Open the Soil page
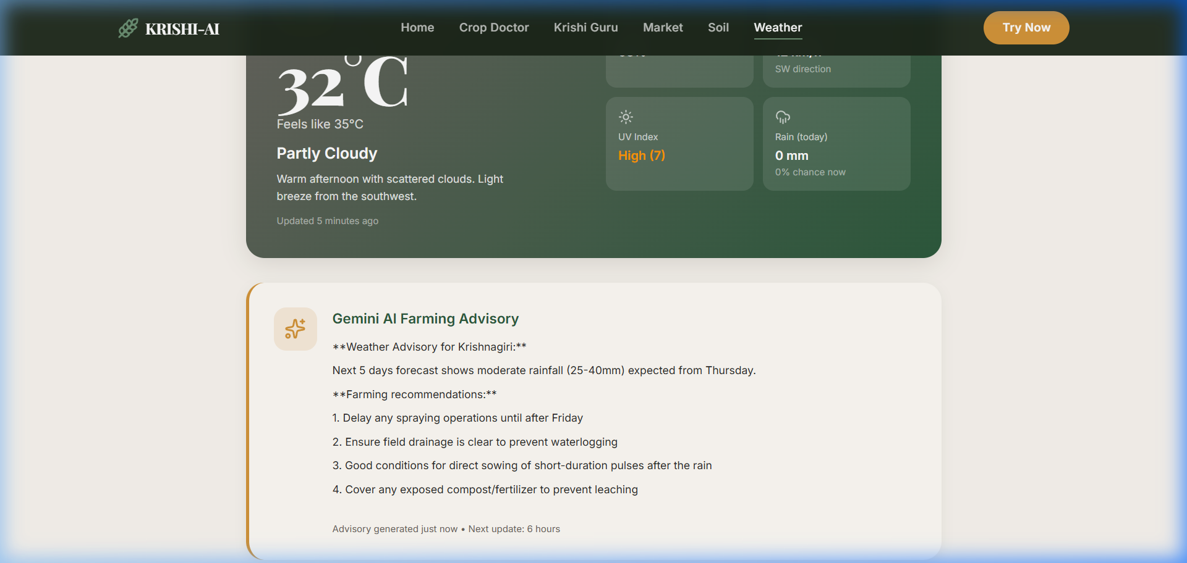This screenshot has width=1187, height=563. point(718,28)
